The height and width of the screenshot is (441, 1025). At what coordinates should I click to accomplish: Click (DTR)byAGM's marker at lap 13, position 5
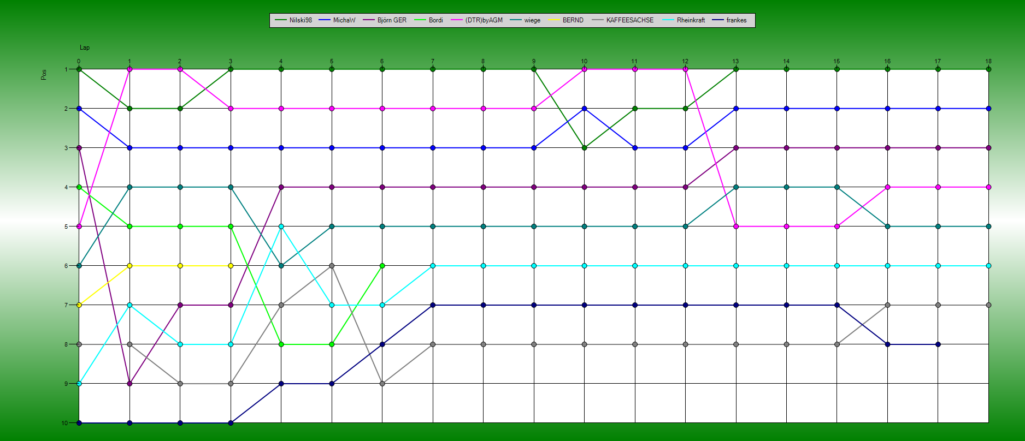pos(736,227)
